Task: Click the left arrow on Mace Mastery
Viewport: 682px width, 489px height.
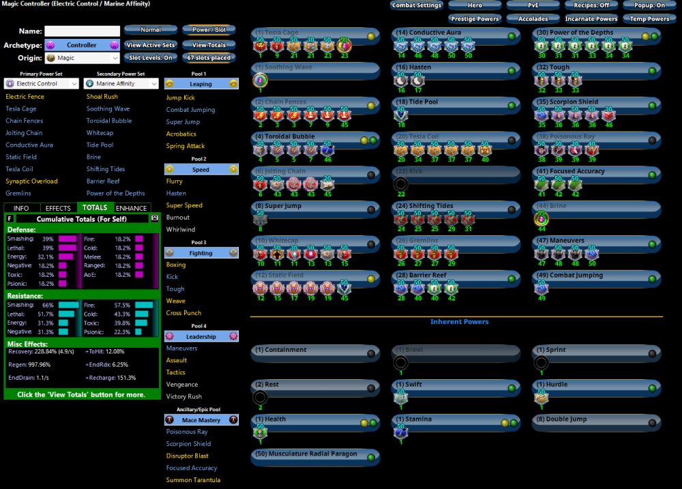Action: 170,420
